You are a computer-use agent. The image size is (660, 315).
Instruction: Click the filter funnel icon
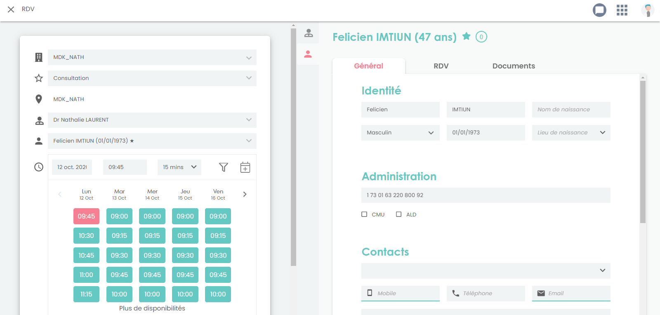click(x=223, y=167)
